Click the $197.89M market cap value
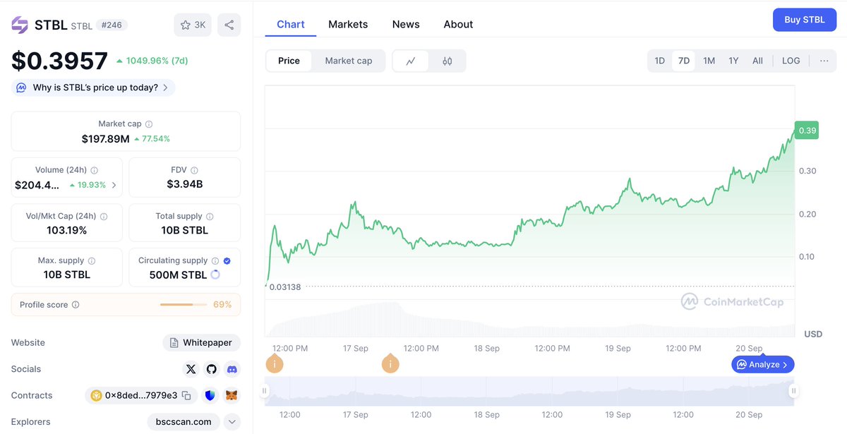The width and height of the screenshot is (847, 434). click(x=106, y=139)
